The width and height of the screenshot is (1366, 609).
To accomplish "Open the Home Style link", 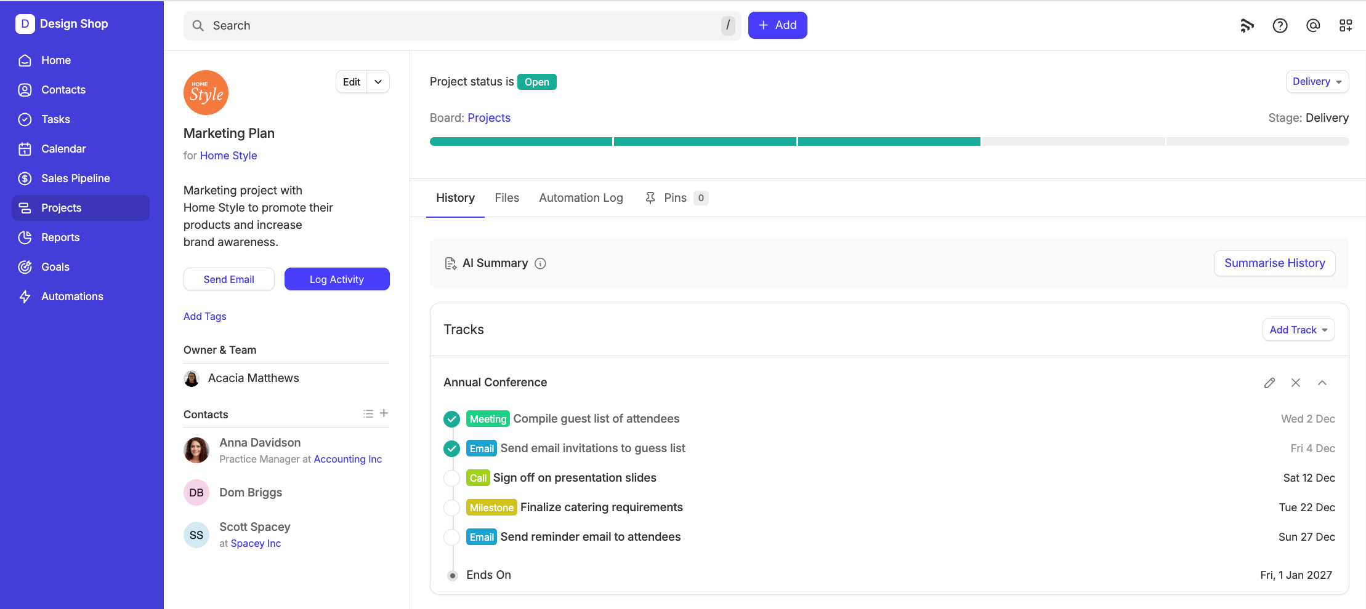I will click(228, 156).
